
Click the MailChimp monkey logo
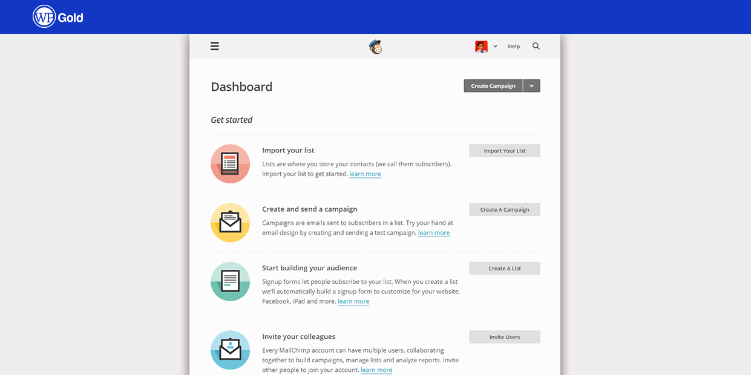pyautogui.click(x=375, y=47)
